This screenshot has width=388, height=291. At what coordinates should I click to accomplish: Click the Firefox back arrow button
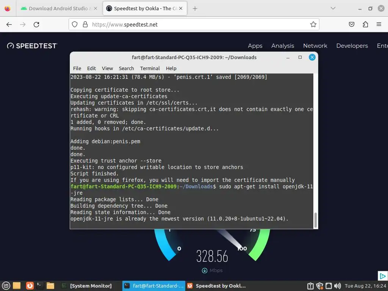point(9,25)
